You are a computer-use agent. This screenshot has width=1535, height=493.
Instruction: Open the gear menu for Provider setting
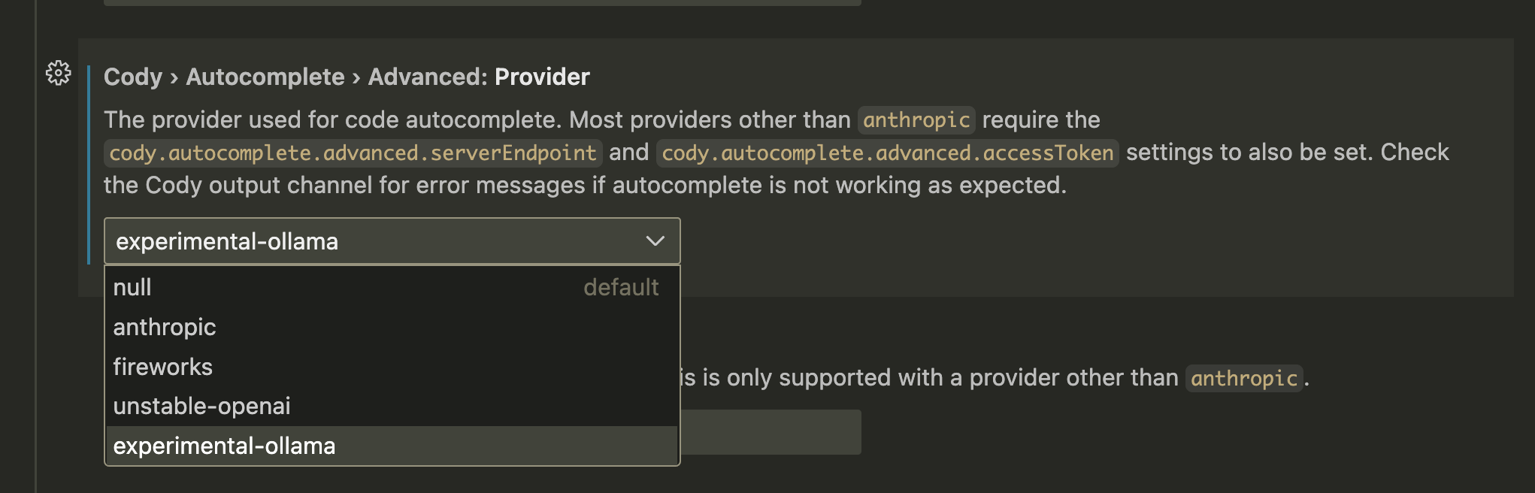click(x=59, y=73)
